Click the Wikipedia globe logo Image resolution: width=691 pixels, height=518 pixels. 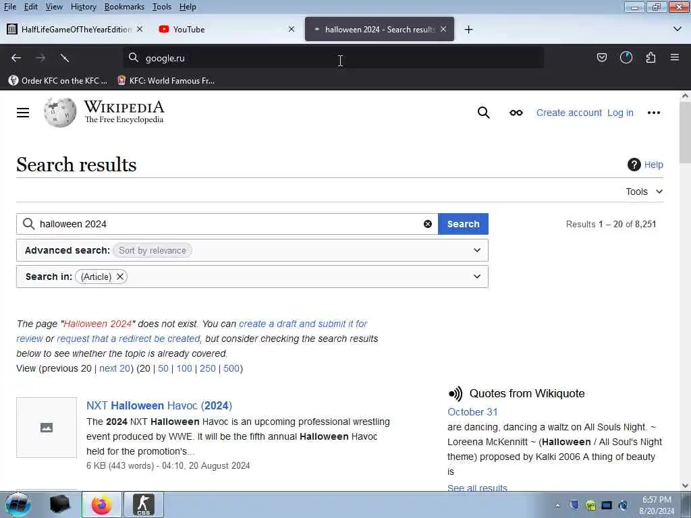60,113
